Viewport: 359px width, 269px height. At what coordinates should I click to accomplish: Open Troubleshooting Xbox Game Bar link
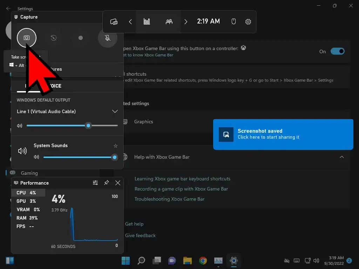click(x=169, y=199)
